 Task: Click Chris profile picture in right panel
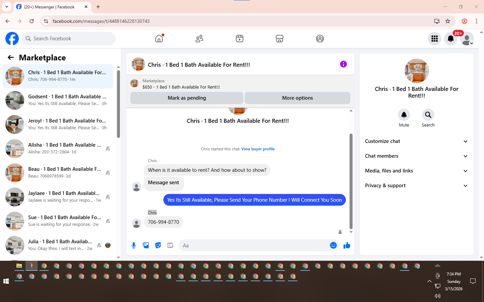[417, 71]
